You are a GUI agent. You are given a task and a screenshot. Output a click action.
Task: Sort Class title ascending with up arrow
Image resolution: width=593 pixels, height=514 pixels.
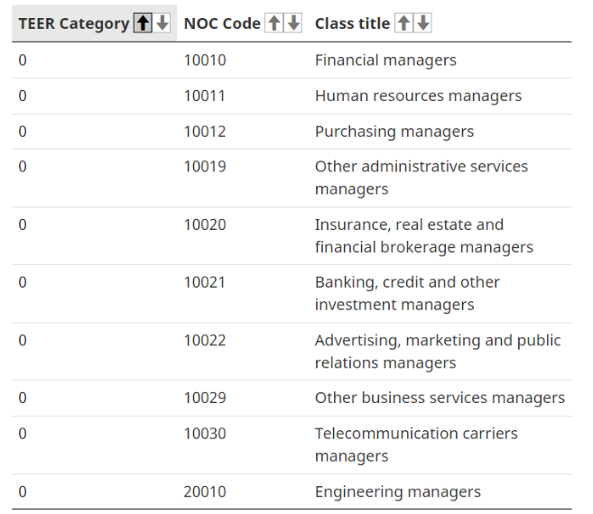(403, 23)
